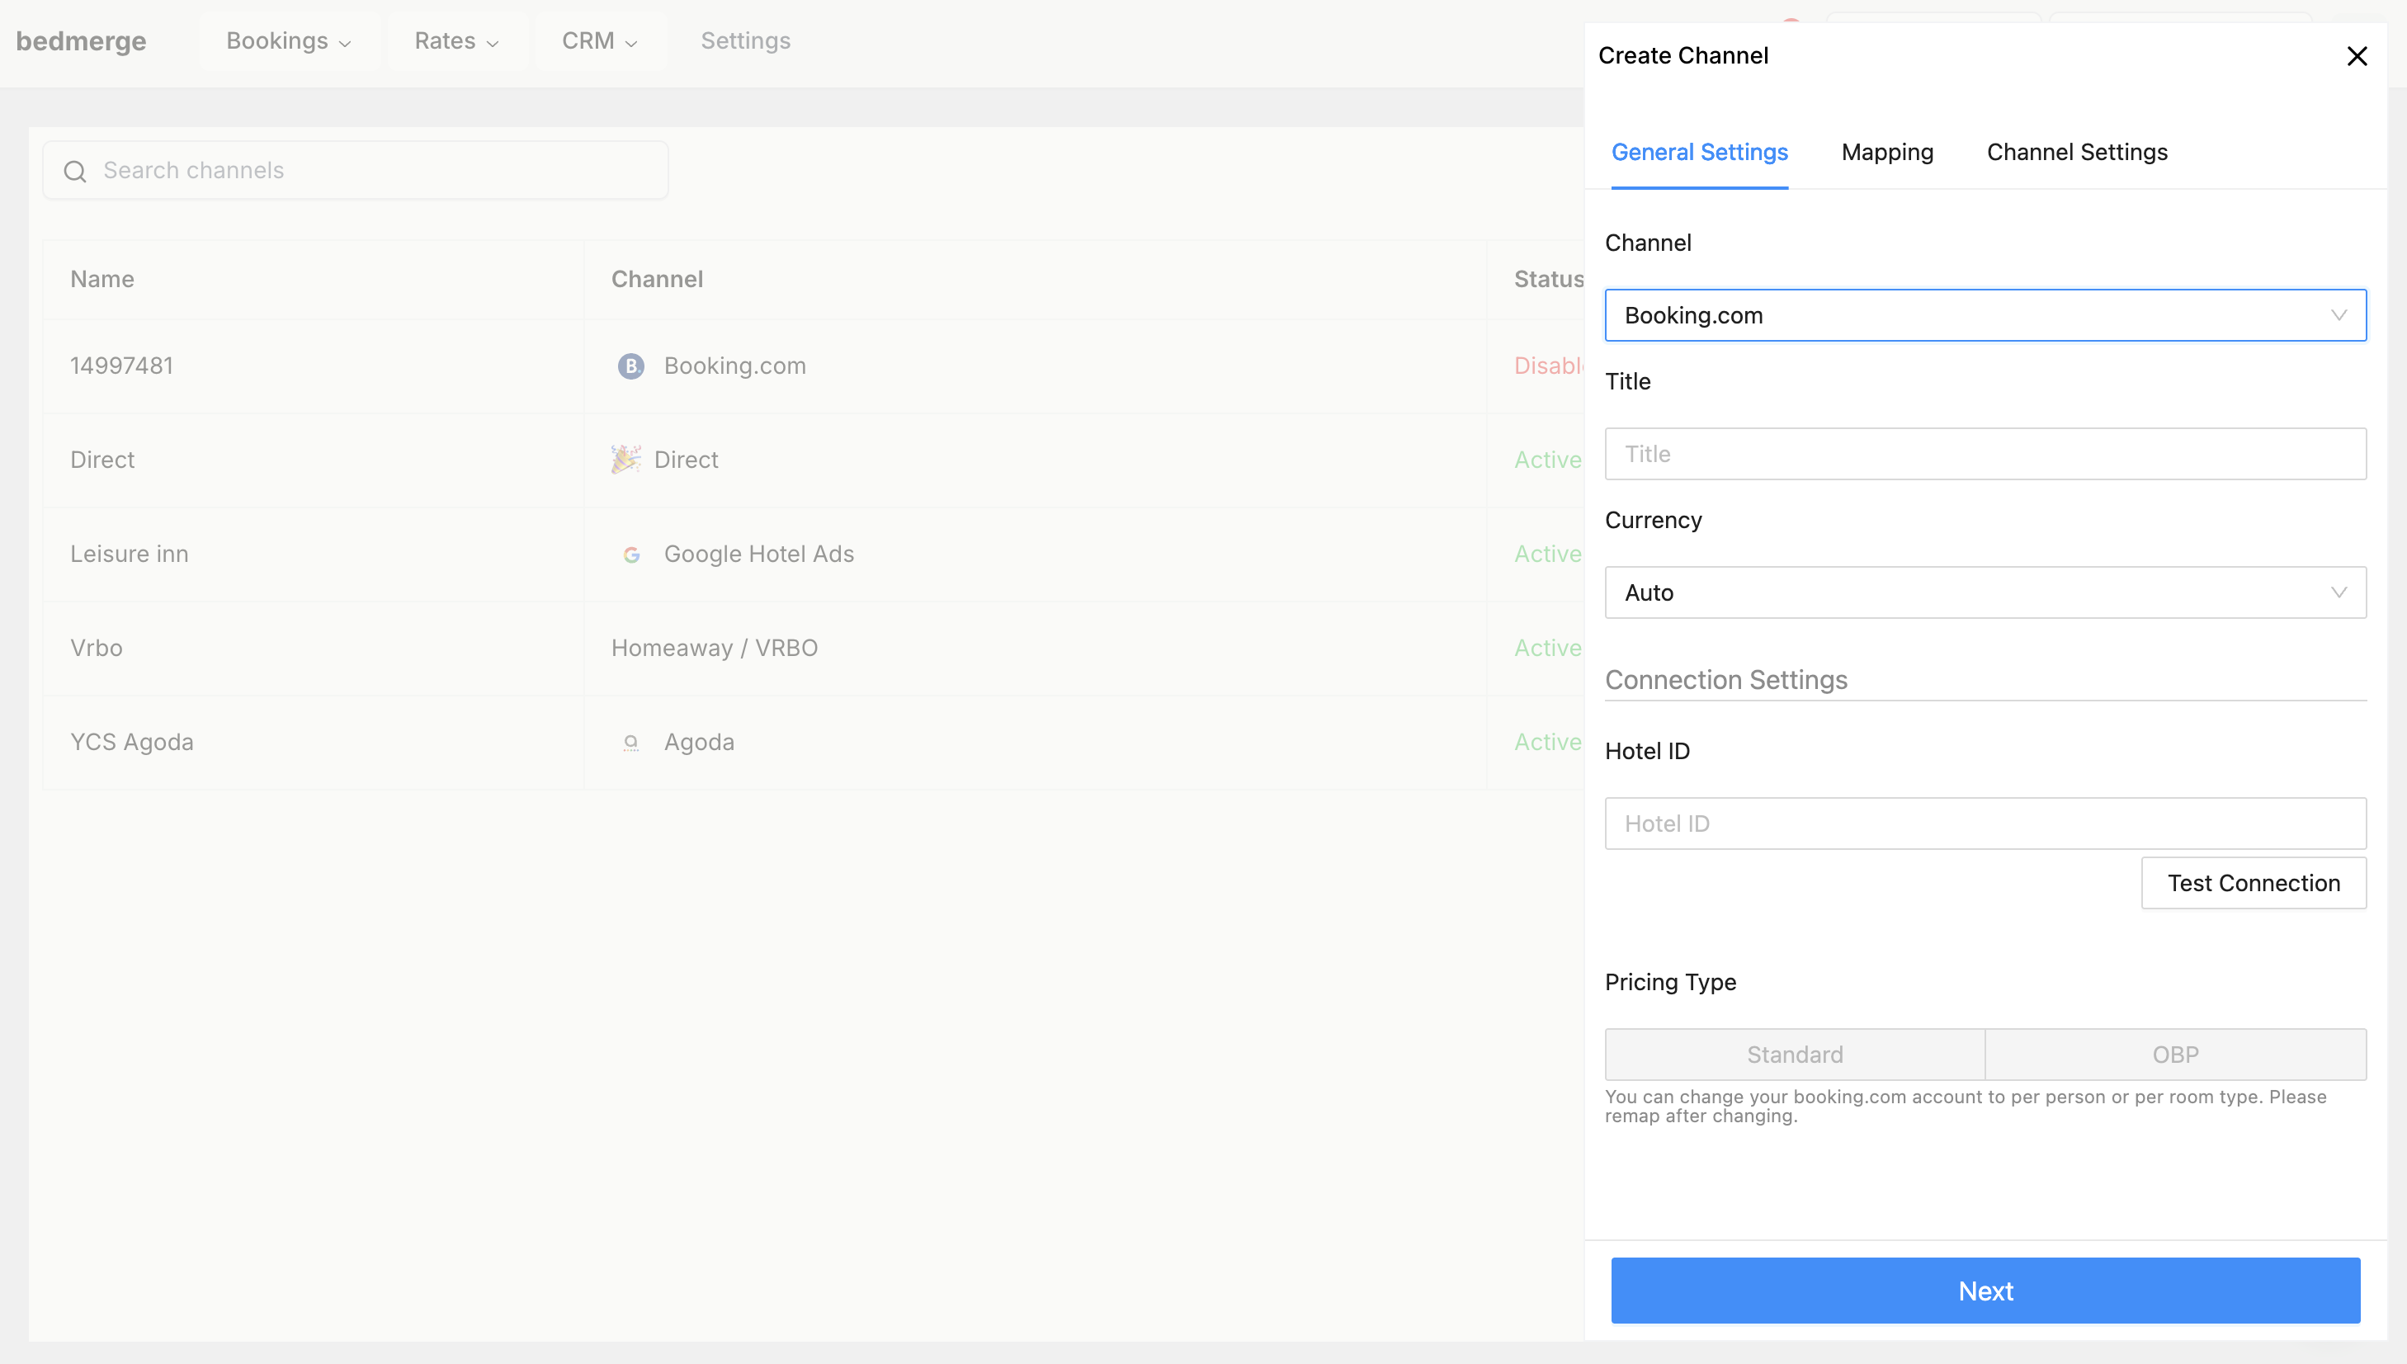Click the search magnifier icon

(75, 172)
